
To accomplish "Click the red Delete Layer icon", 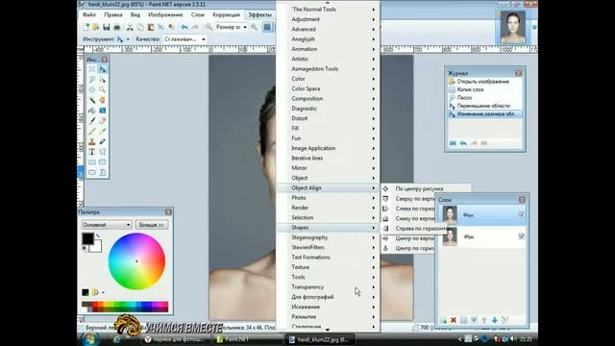I will (x=454, y=320).
